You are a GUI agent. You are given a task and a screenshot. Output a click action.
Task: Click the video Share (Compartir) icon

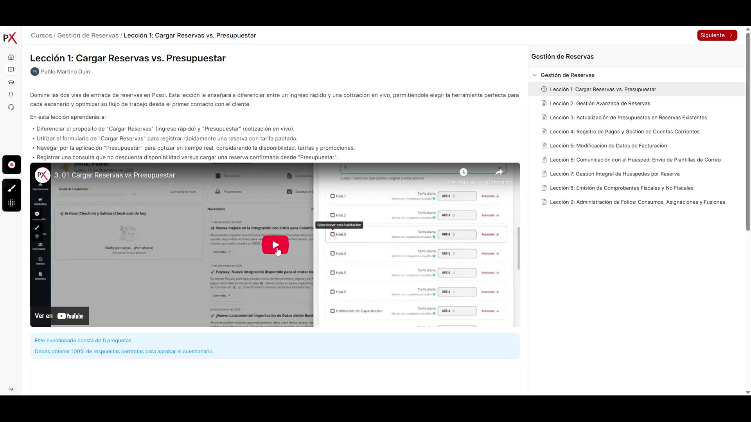click(x=499, y=172)
